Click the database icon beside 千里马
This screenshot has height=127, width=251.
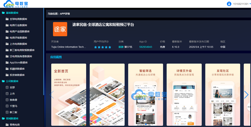(7, 106)
